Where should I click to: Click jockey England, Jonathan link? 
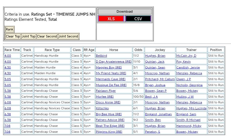(158, 114)
